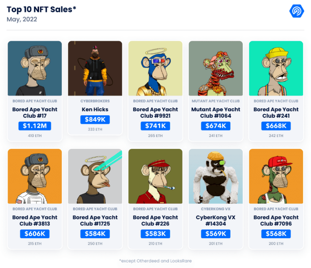
Task: Click the $674K price badge
Action: (x=216, y=126)
